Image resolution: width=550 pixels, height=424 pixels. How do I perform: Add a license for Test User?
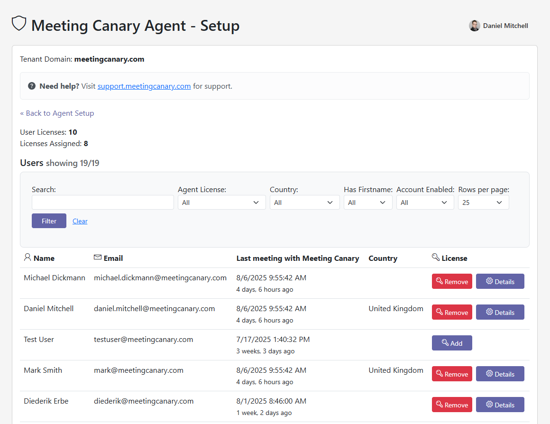pos(452,342)
